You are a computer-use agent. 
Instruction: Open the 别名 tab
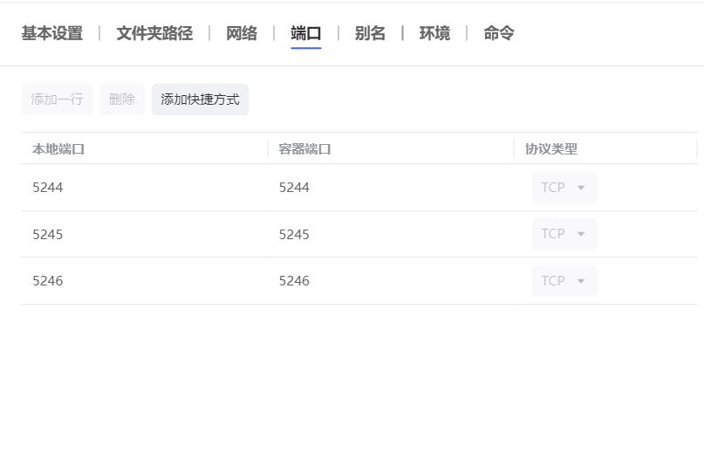pyautogui.click(x=370, y=33)
